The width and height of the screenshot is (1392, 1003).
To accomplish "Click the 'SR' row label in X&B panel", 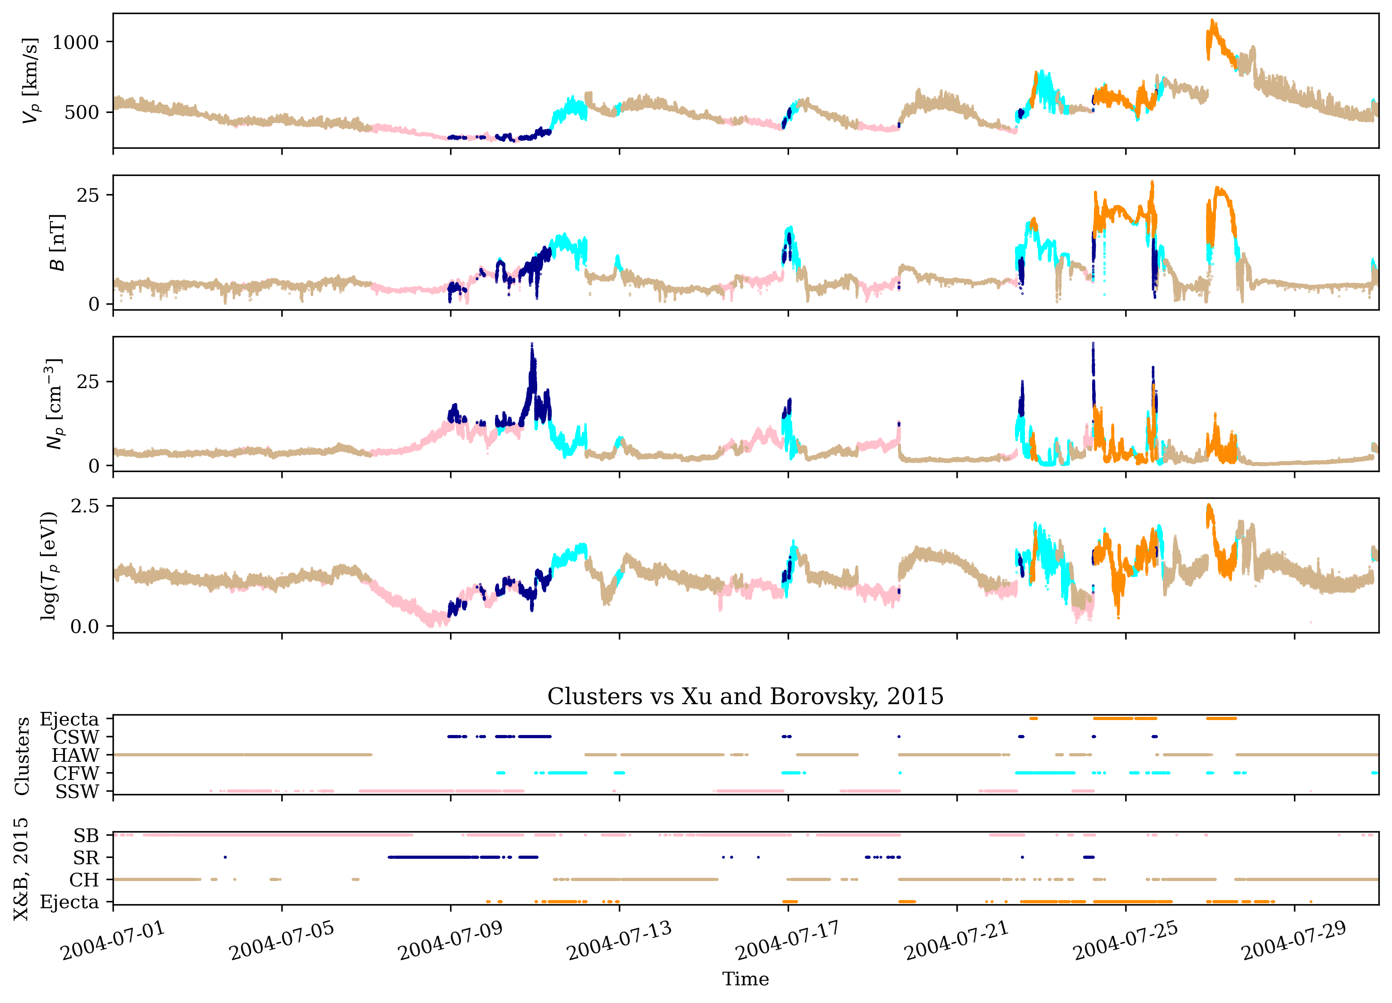I will [86, 857].
